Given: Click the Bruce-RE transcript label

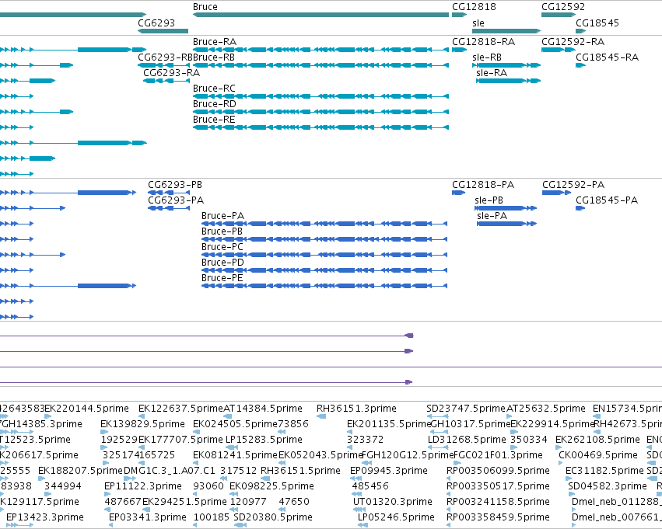Looking at the screenshot, I should (x=214, y=120).
